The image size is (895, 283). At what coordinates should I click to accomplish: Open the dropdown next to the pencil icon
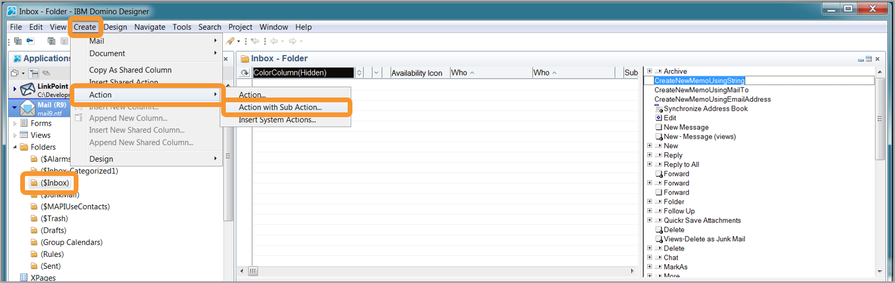pyautogui.click(x=239, y=41)
